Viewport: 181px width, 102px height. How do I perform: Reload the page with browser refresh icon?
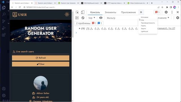tap(20, 7)
